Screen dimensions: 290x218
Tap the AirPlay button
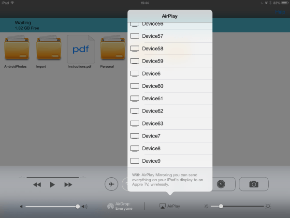coord(170,206)
